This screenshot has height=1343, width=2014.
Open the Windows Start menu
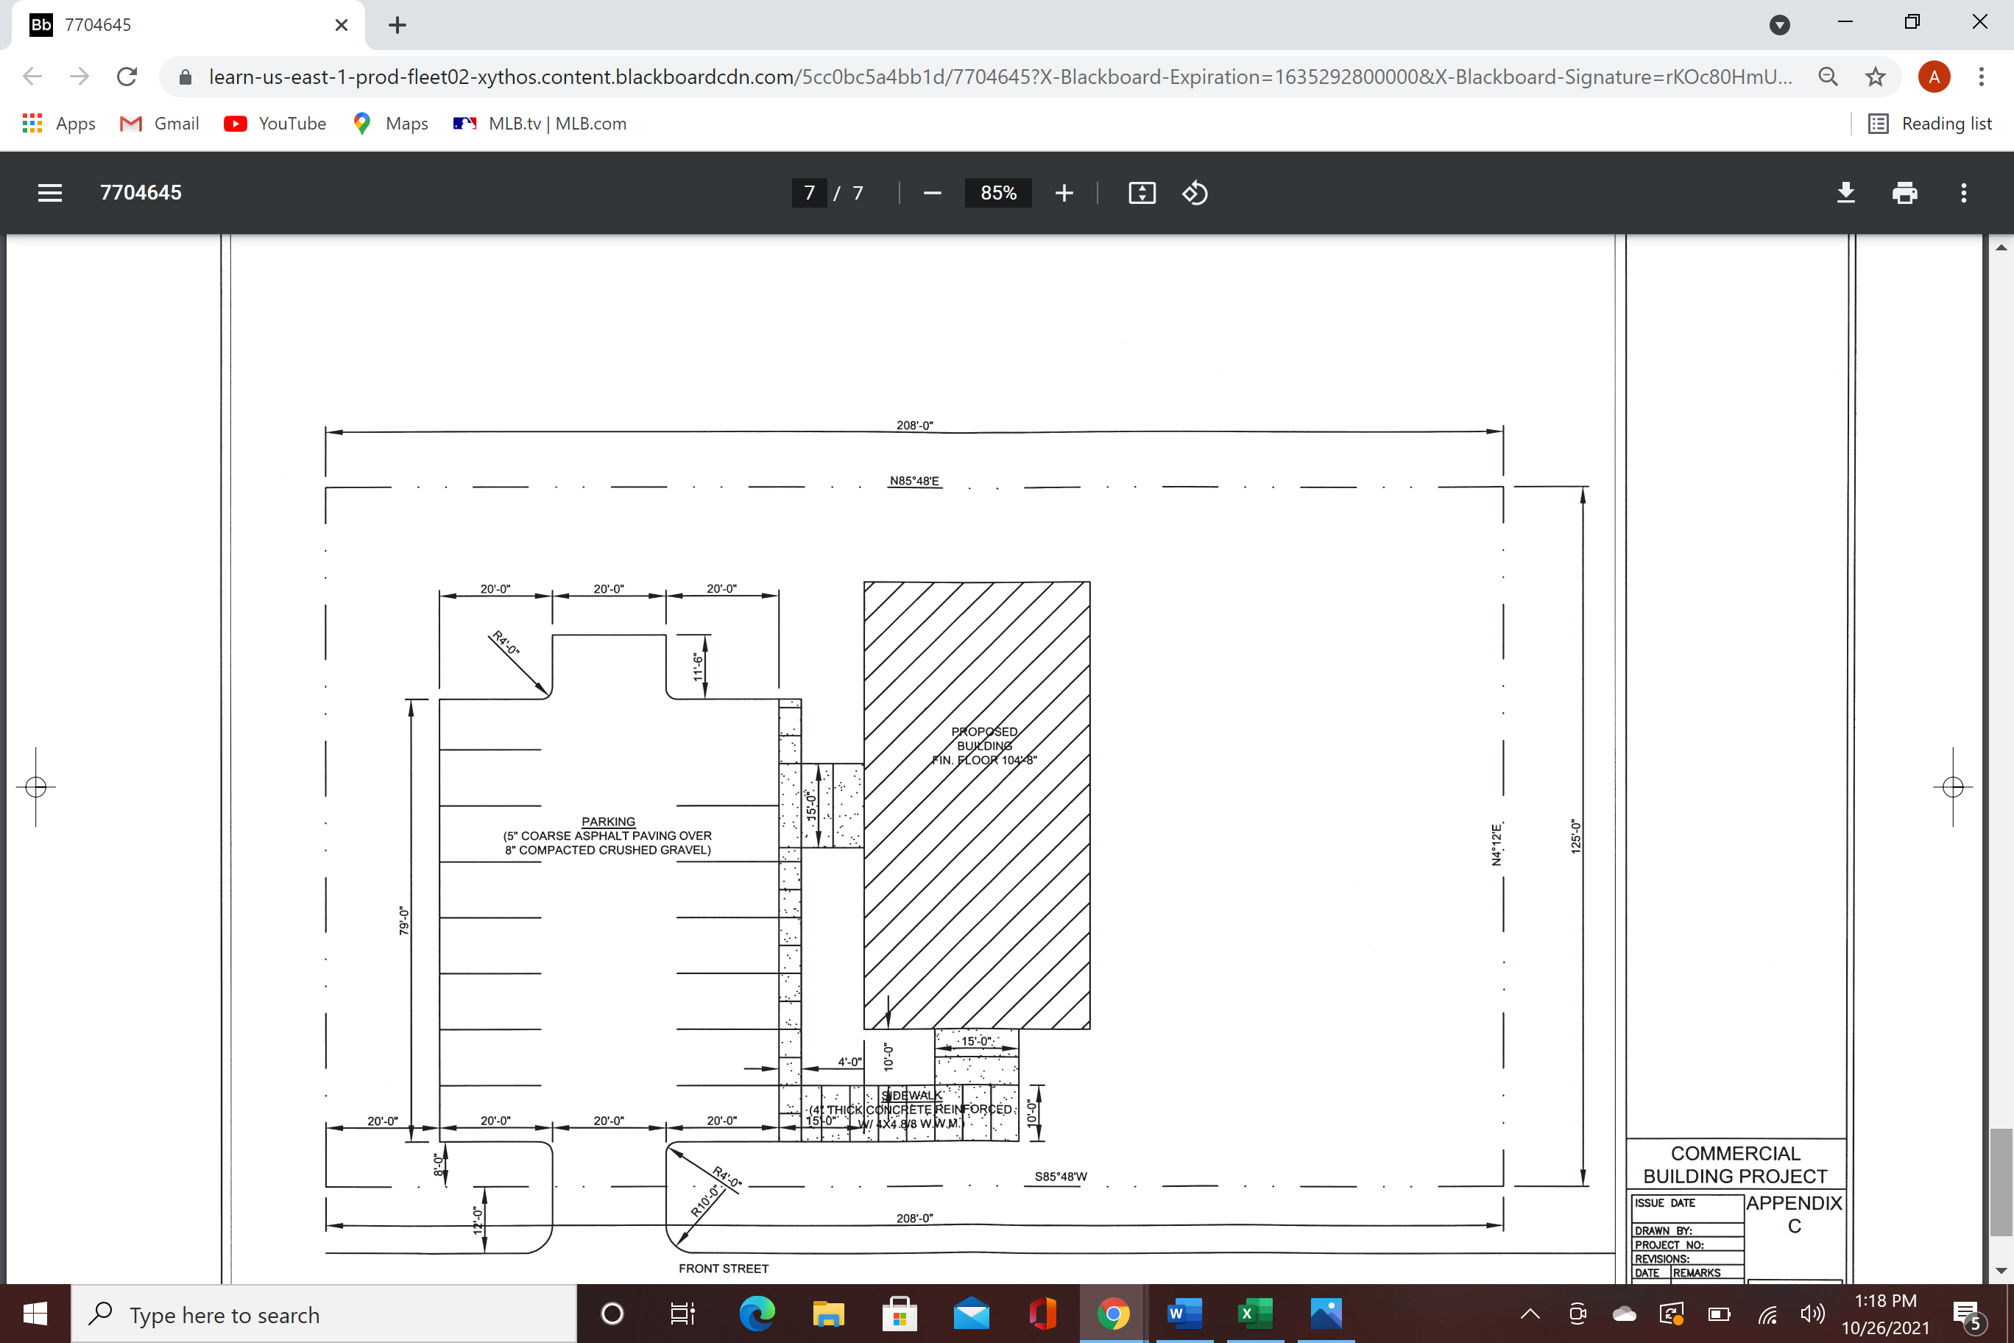(x=35, y=1313)
